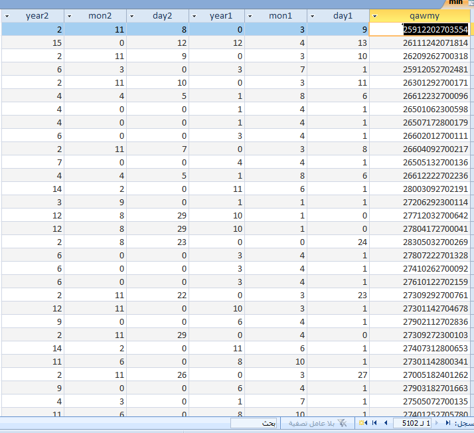474x433 pixels.
Task: Open the year1 column filter dropdown
Action: (x=194, y=16)
